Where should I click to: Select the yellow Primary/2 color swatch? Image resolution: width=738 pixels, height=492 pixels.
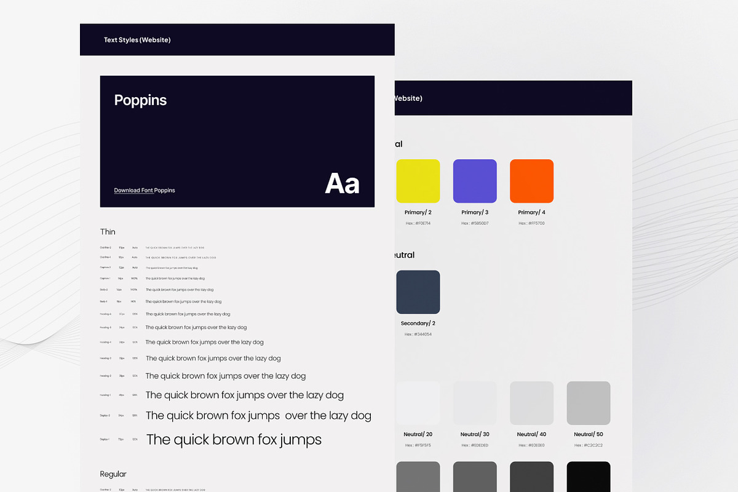[x=418, y=181]
